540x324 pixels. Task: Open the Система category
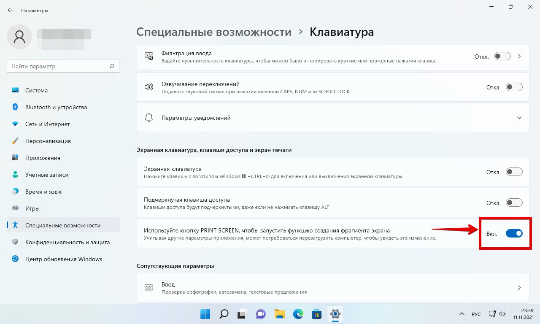pos(63,90)
